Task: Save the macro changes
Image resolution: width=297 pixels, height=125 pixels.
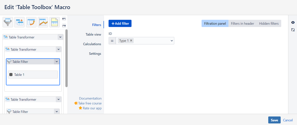Action: [274, 120]
